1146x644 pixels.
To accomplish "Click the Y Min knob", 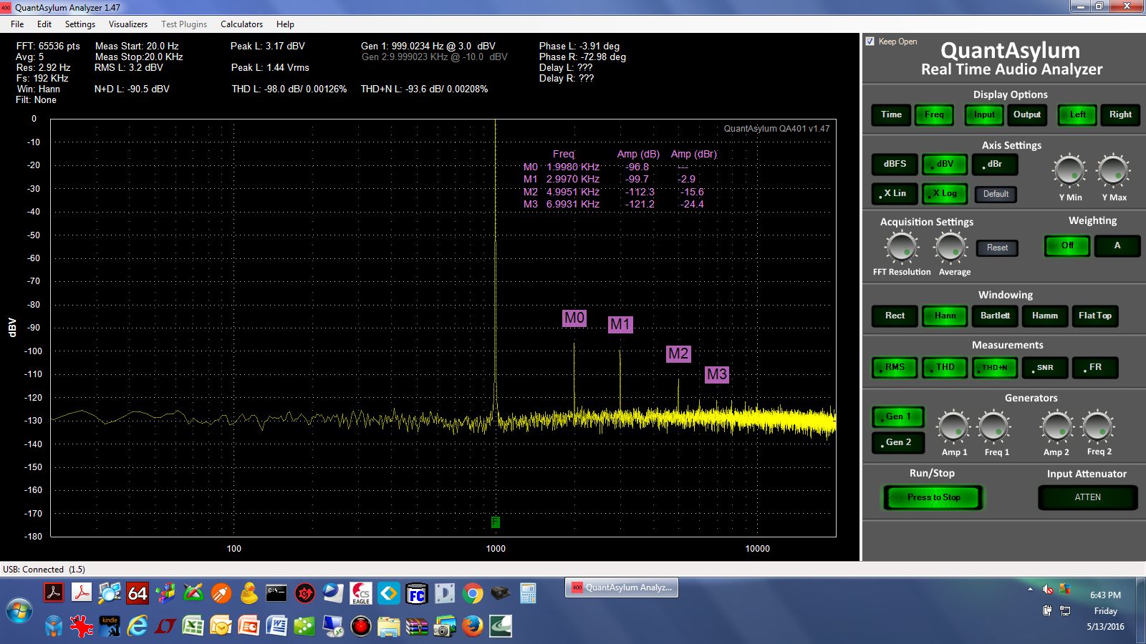I will [x=1070, y=172].
